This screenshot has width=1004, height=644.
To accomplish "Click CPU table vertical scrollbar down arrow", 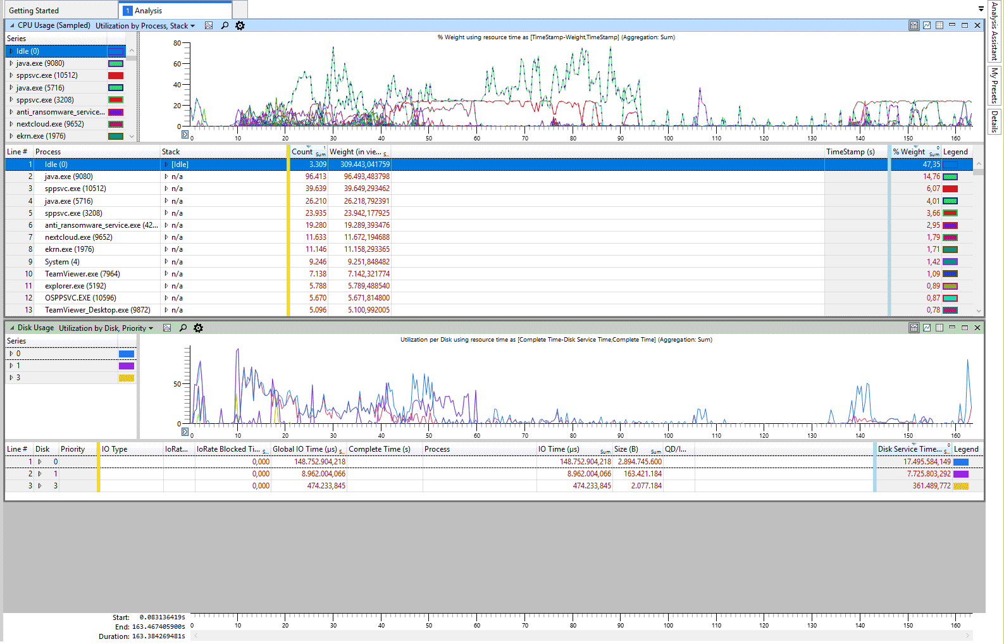I will (979, 311).
